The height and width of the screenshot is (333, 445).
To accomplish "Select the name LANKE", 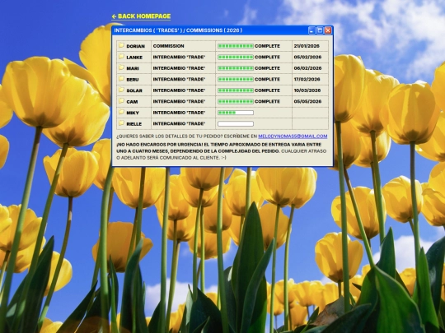I will coord(134,58).
